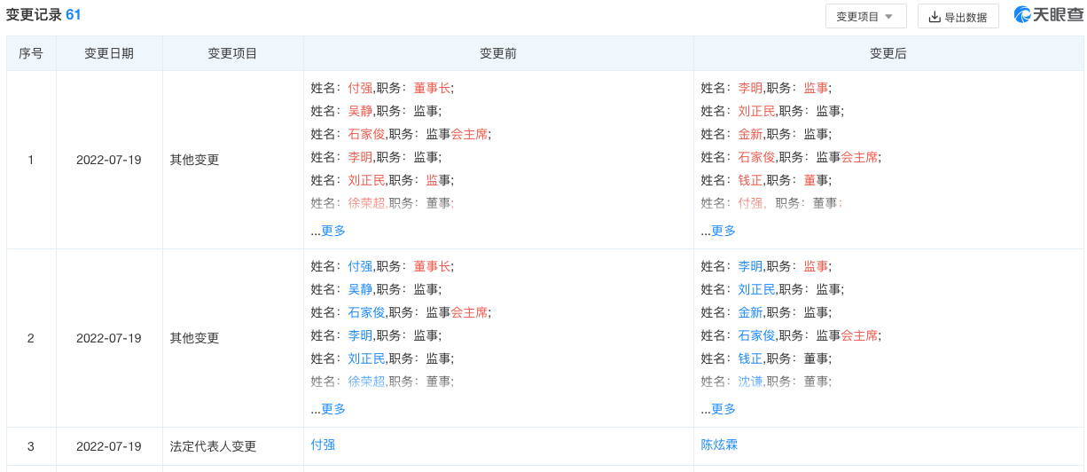Screen dimensions: 1087x472
Task: Open 刘正民 link in row 1 变更后
Action: [756, 111]
